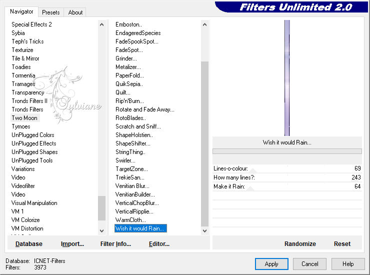Select the Metalizer... filter

coord(128,67)
